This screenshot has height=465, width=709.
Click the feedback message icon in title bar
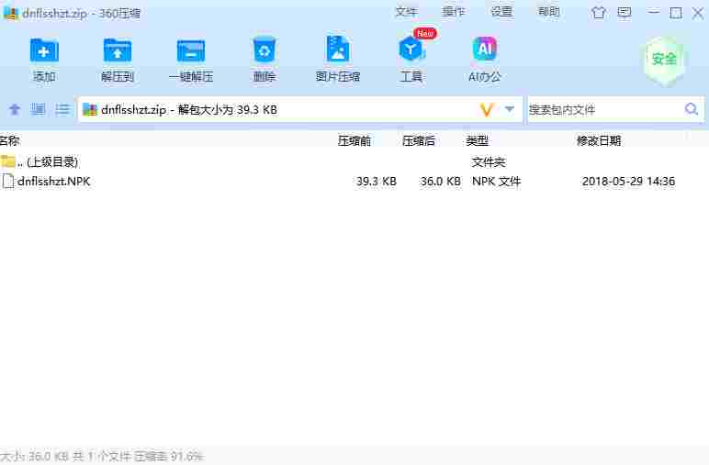click(625, 13)
